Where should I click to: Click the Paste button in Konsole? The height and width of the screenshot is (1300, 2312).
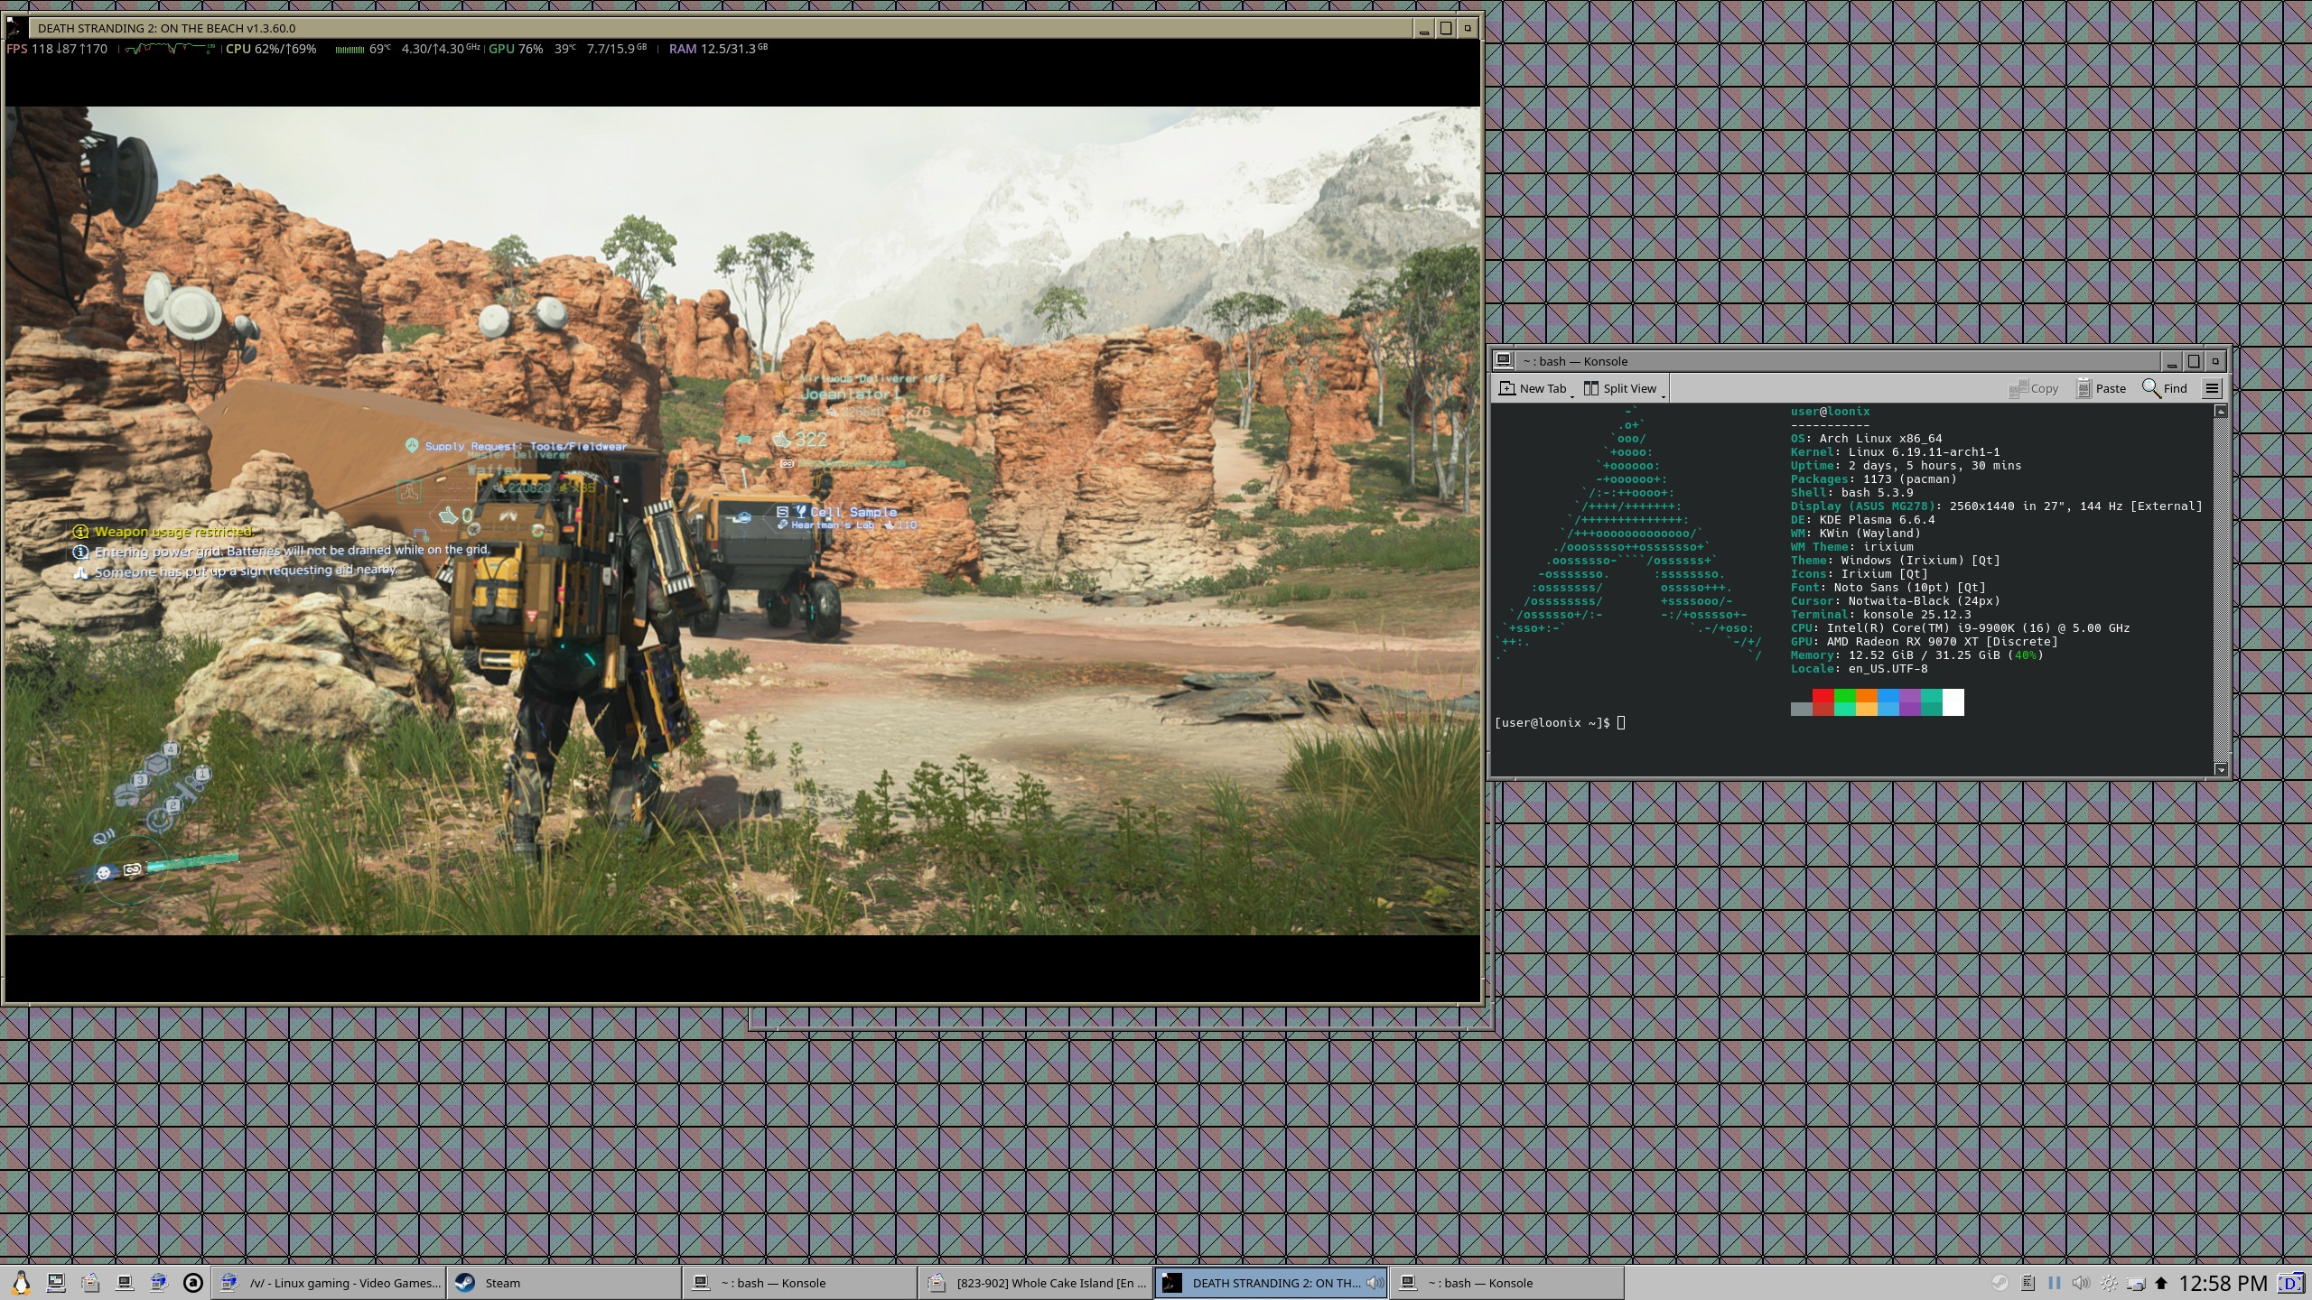tap(2101, 388)
